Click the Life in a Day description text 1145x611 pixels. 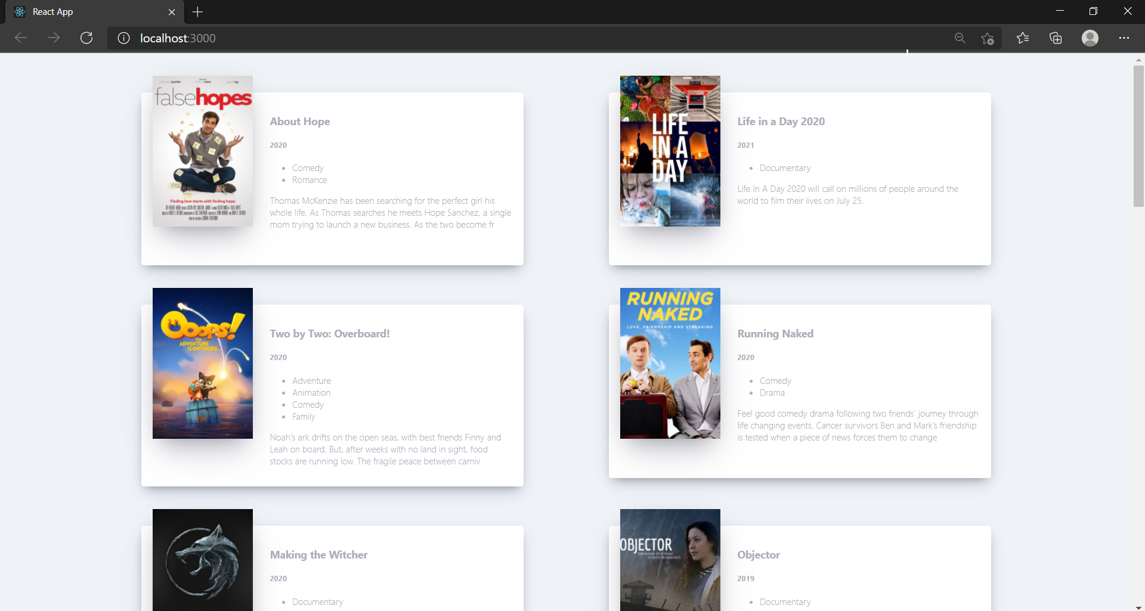tap(847, 195)
